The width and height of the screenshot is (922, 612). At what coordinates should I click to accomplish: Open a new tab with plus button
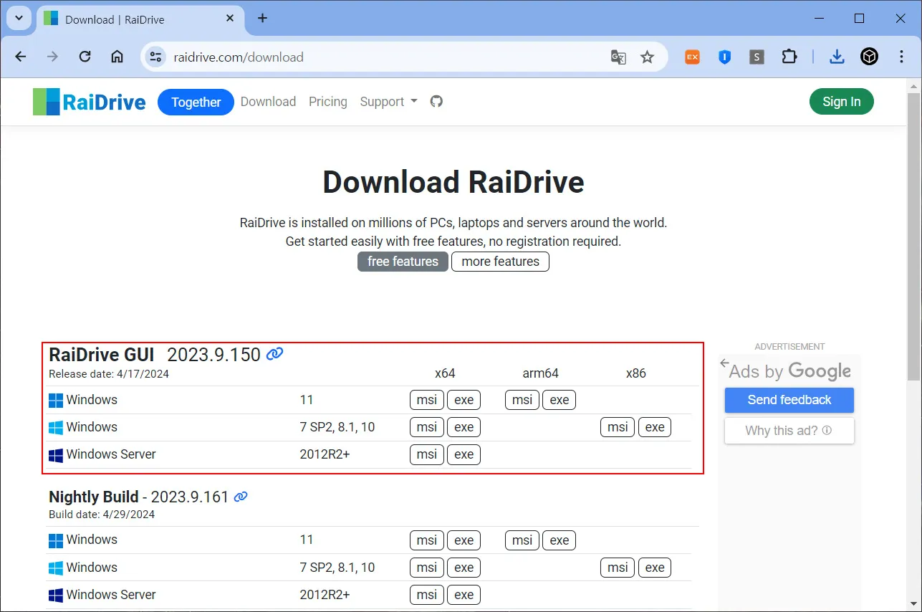(262, 18)
